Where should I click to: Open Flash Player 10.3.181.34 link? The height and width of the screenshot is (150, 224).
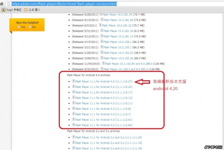pos(117,15)
